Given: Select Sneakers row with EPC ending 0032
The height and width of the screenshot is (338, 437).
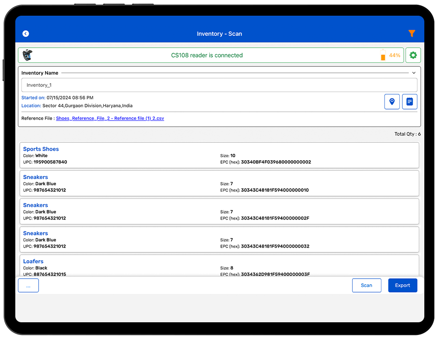Looking at the screenshot, I should coord(219,240).
